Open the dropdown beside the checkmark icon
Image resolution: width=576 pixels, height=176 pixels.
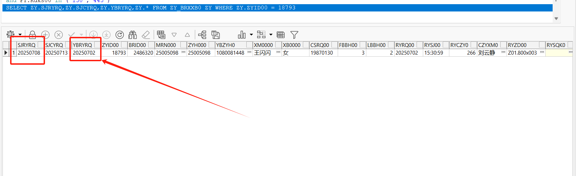pyautogui.click(x=81, y=35)
